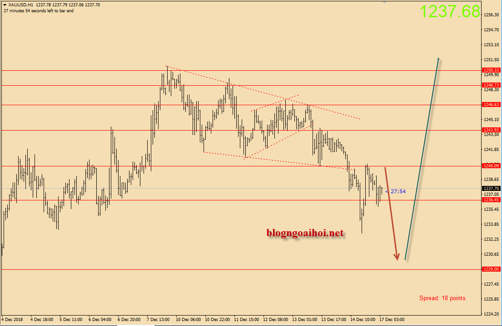Screen dimensions: 502x326
Task: Click the 17 Dec 03:00 time axis label
Action: click(392, 319)
